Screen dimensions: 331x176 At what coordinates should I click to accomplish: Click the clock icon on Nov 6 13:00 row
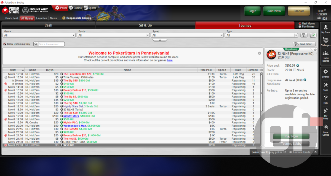[6, 77]
